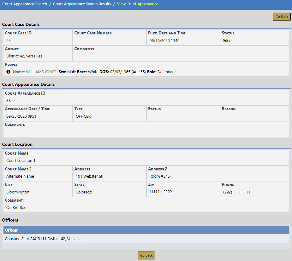Select the Christine Saur officer row

click(44, 239)
